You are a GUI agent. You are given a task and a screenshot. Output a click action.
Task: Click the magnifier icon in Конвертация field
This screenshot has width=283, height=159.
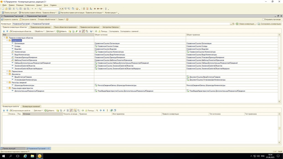(x=233, y=24)
